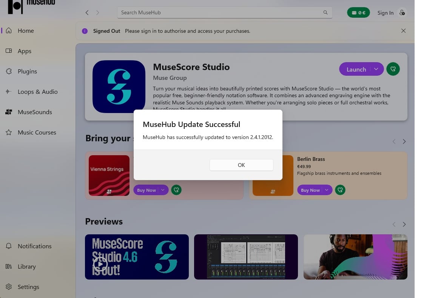Click the Plugins puzzle icon
This screenshot has height=298, width=435.
[x=9, y=71]
